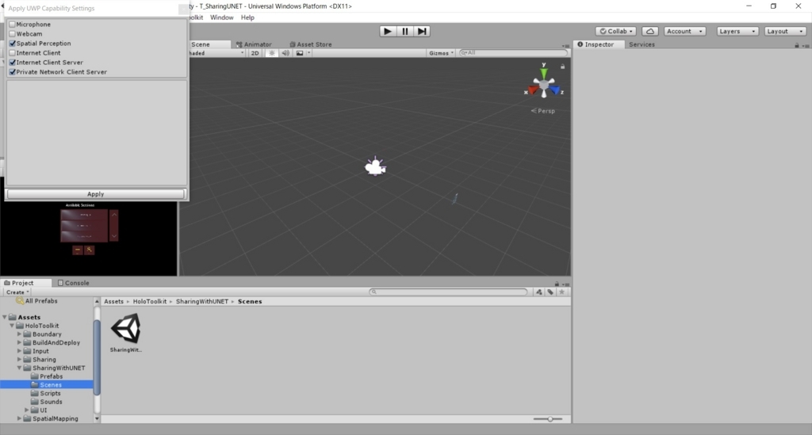Open the Gizmos dropdown

(x=441, y=53)
